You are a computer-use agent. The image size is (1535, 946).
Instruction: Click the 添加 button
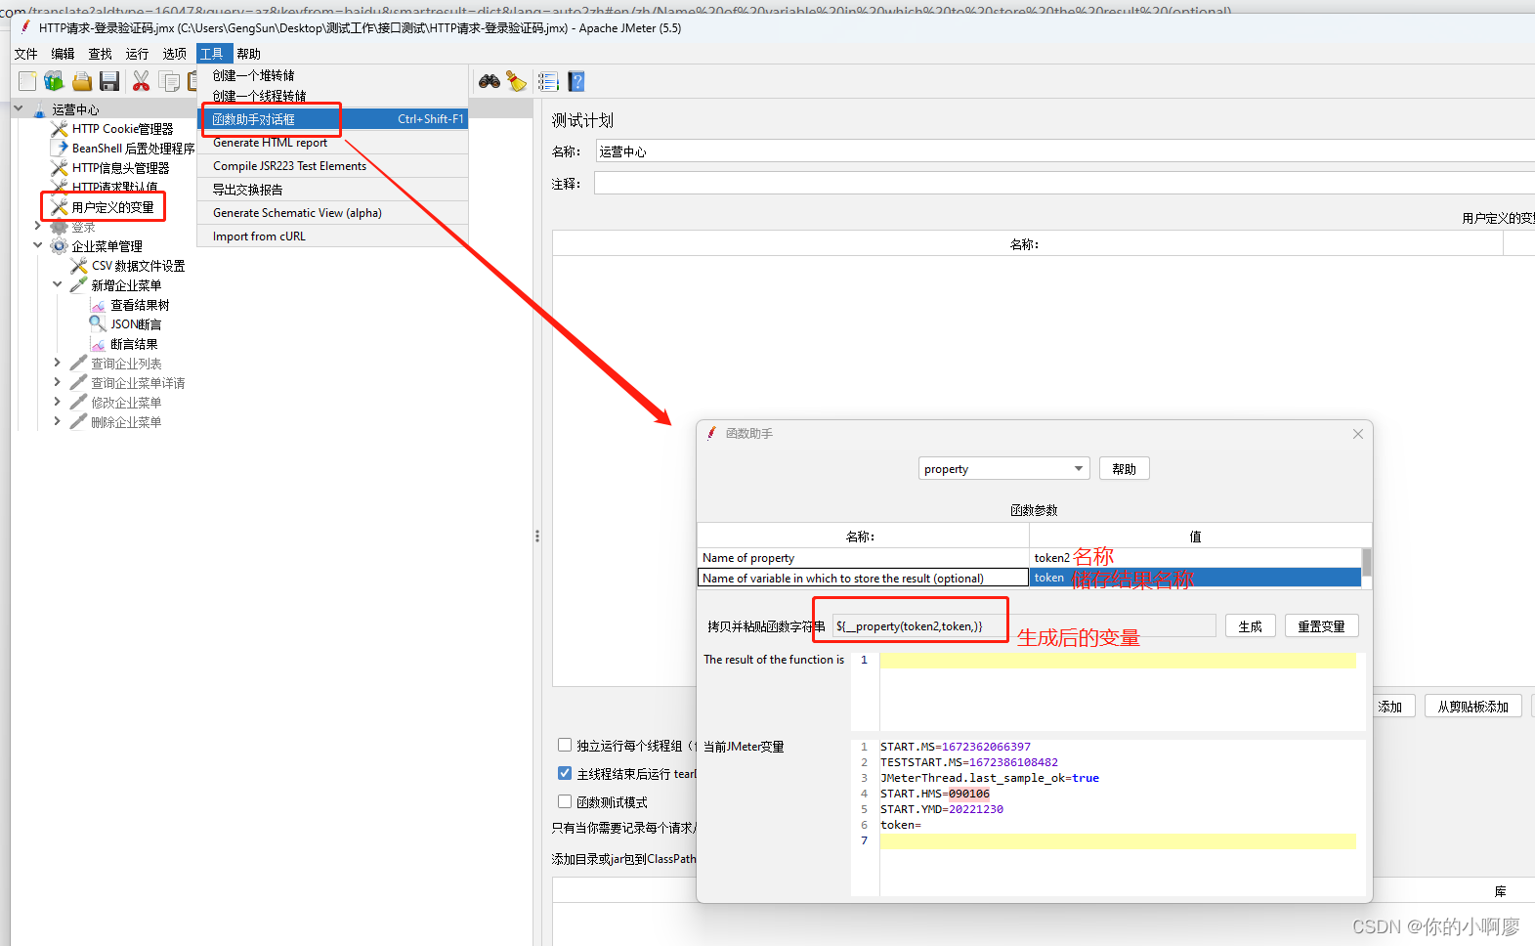(x=1389, y=707)
